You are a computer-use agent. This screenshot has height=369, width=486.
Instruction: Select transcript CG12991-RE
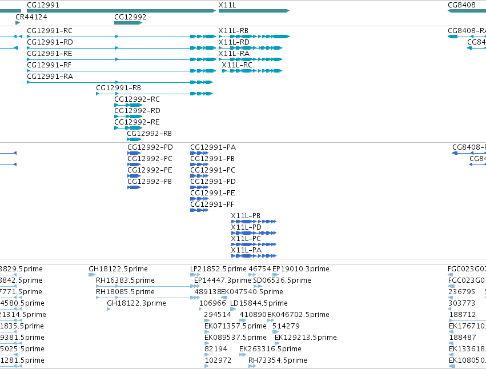click(50, 54)
